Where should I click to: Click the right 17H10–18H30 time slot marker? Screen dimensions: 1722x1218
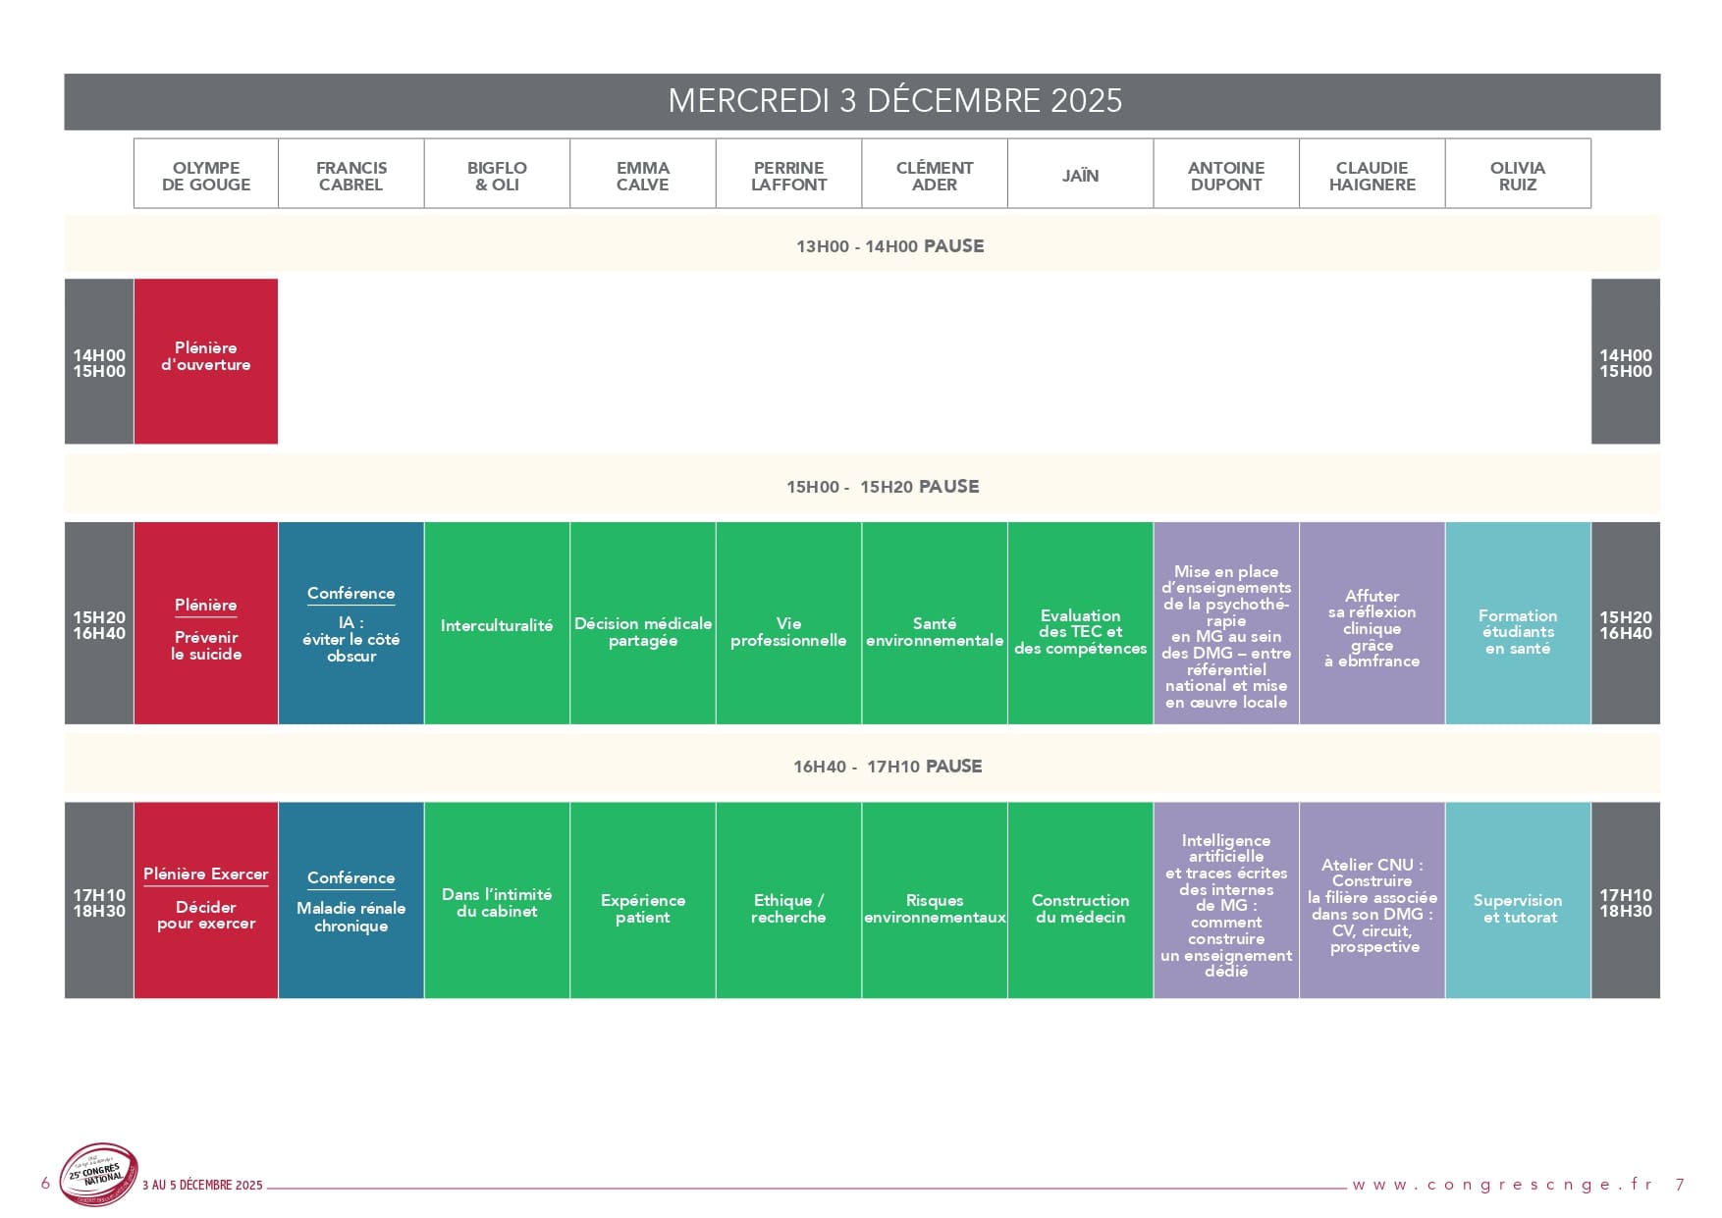(1625, 901)
